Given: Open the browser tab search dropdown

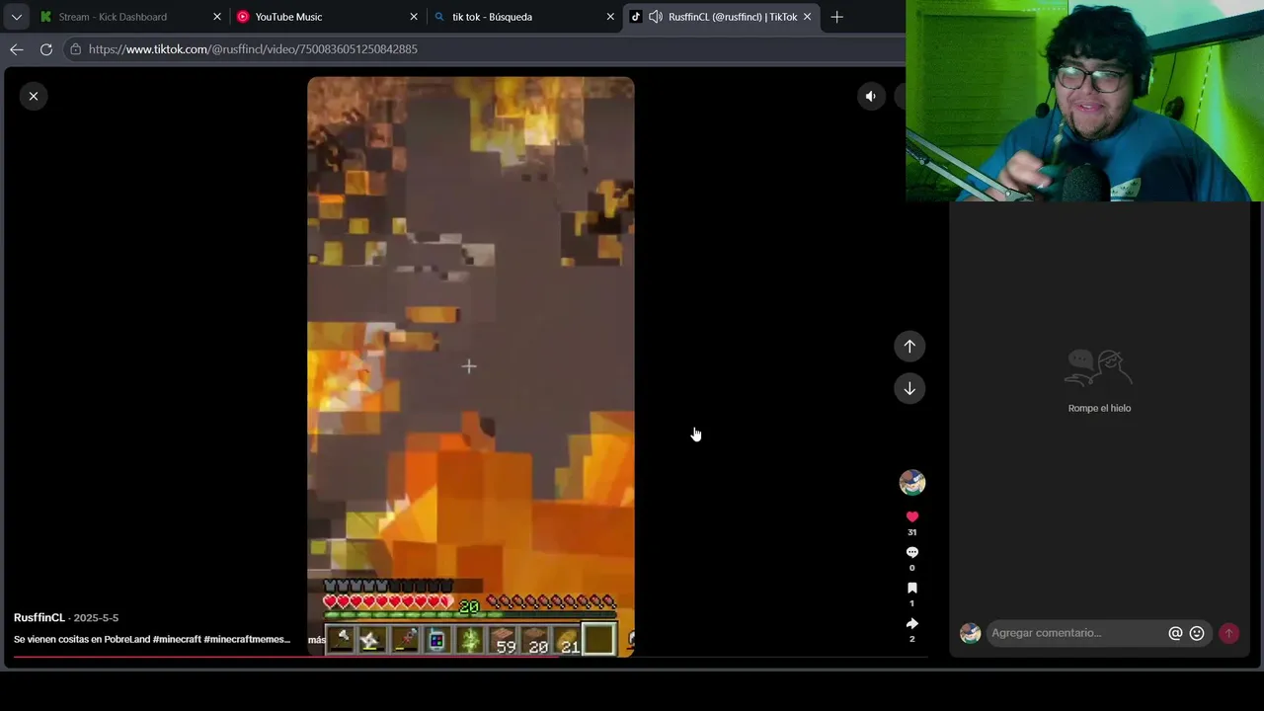Looking at the screenshot, I should click(x=17, y=17).
